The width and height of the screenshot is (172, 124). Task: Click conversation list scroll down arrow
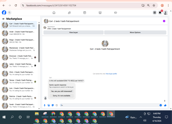tap(39, 108)
